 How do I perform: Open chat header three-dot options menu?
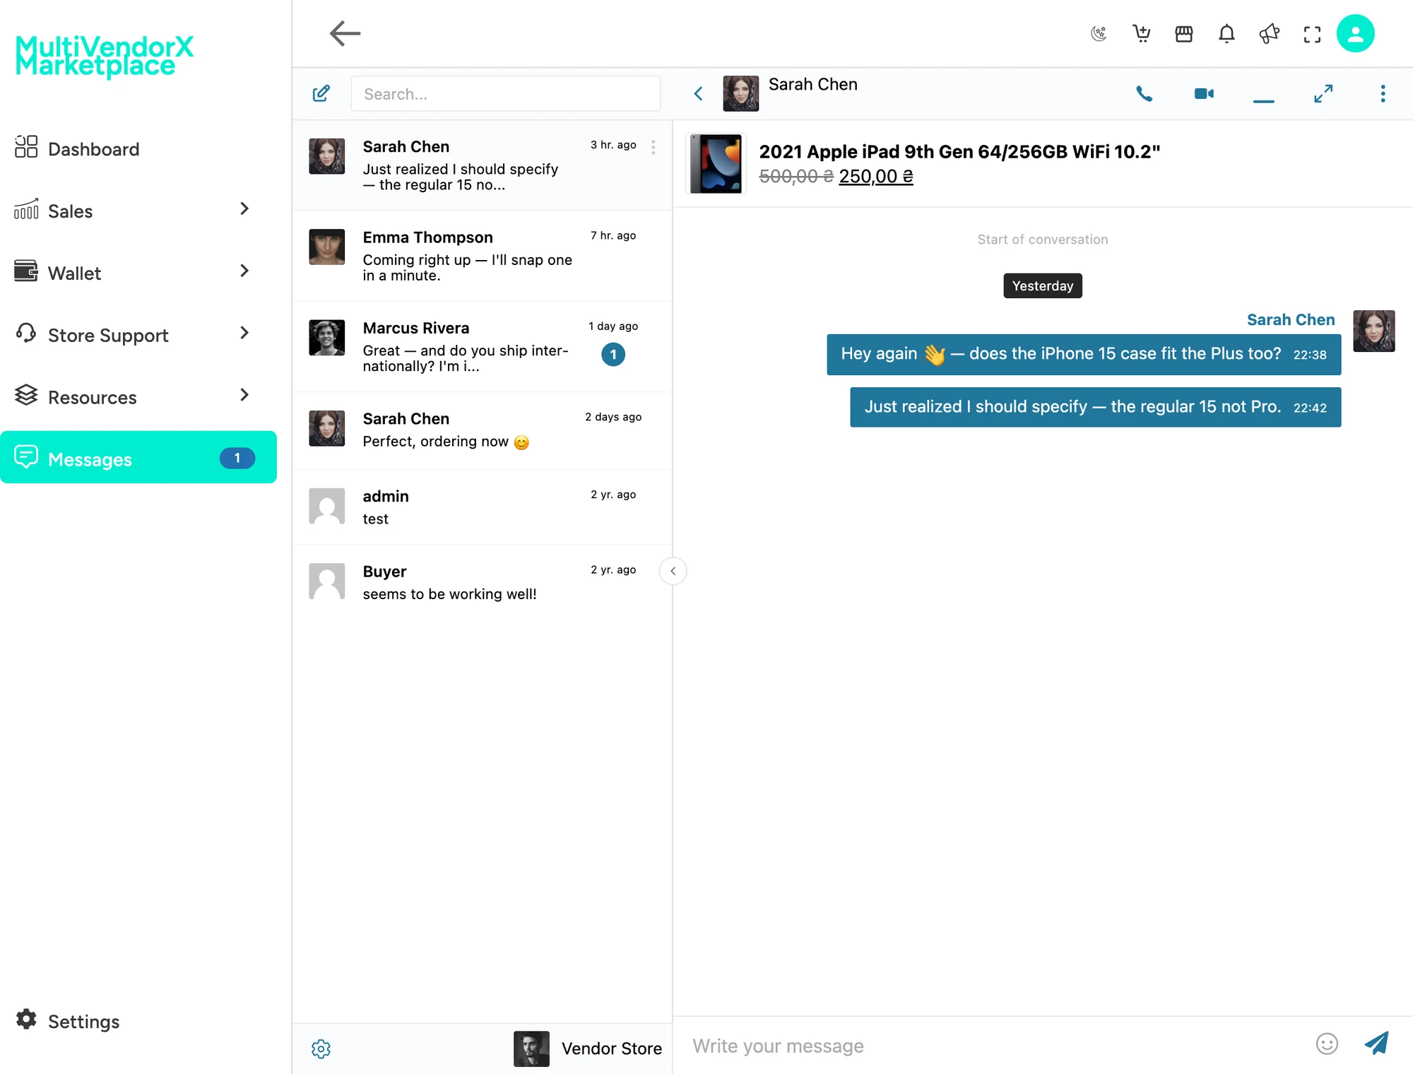tap(1383, 93)
